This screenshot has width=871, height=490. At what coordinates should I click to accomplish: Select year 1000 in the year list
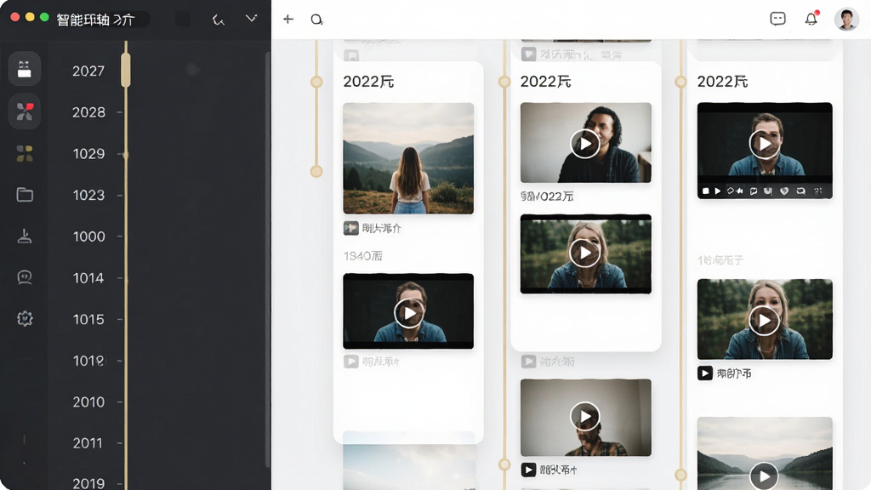point(88,236)
